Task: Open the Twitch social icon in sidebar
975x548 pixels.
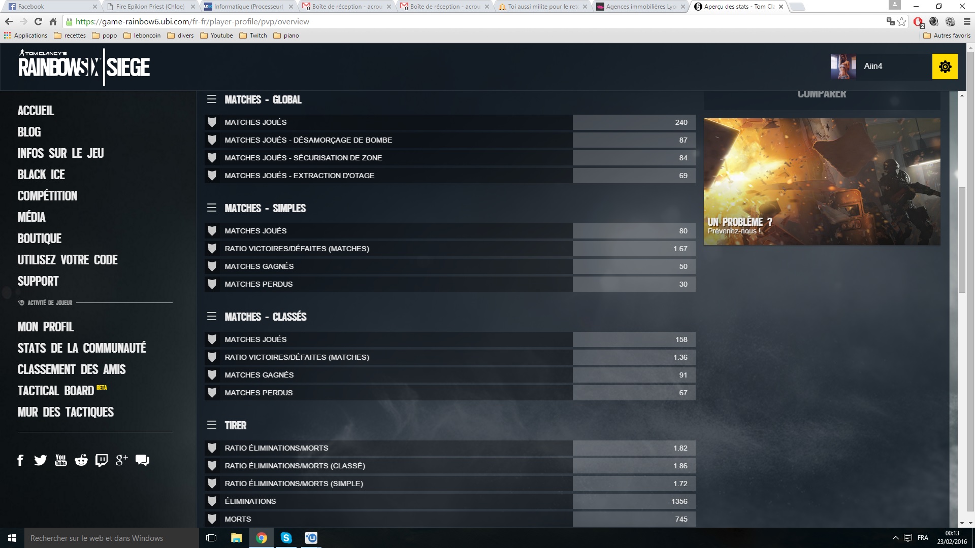Action: point(102,460)
